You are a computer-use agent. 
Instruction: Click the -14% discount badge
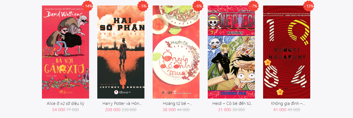[x=88, y=6]
